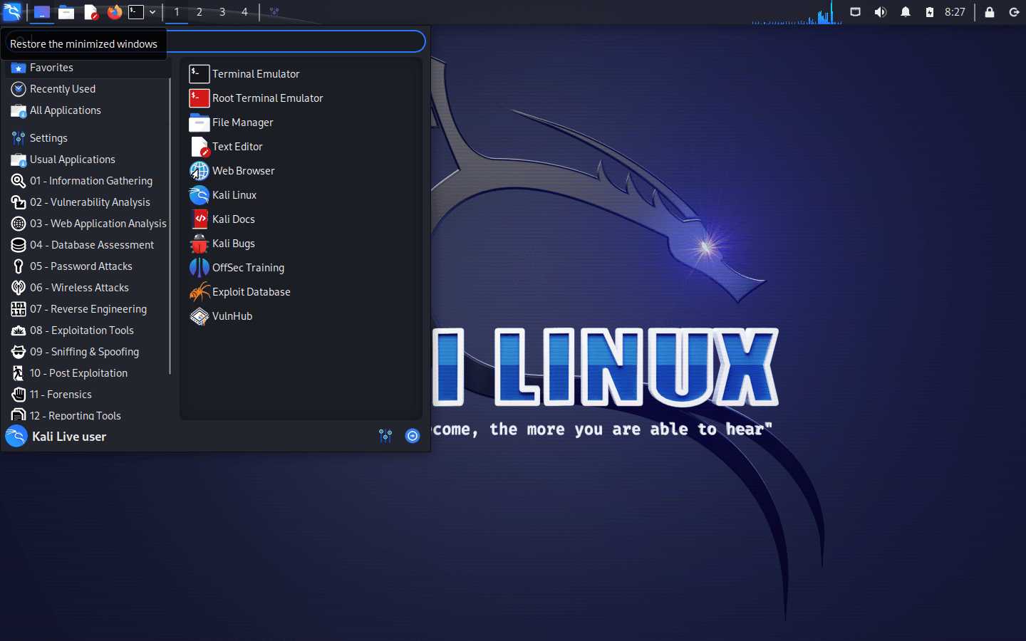Click the log out button in the menu footer
Screen dimensions: 1026x641
pyautogui.click(x=413, y=436)
